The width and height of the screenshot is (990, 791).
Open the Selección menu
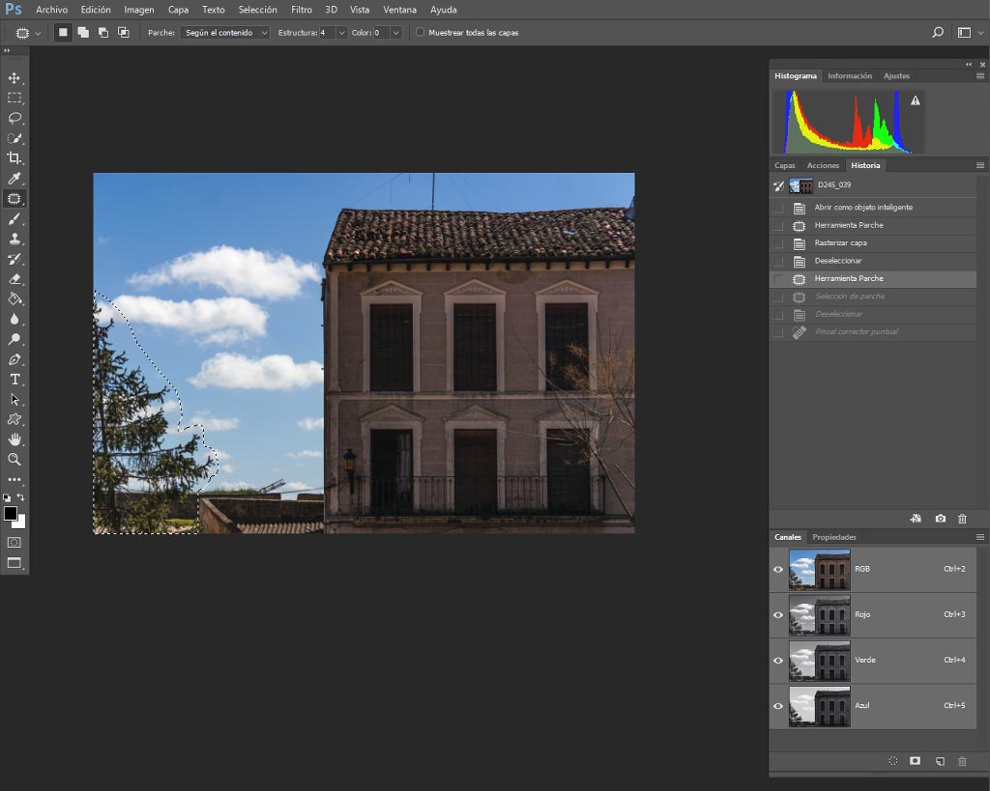(257, 10)
